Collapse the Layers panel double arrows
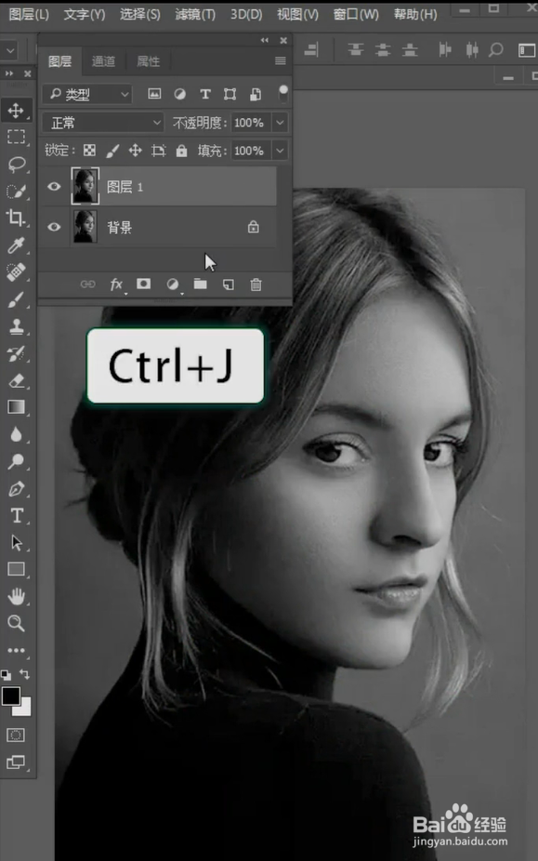The height and width of the screenshot is (861, 538). [265, 40]
